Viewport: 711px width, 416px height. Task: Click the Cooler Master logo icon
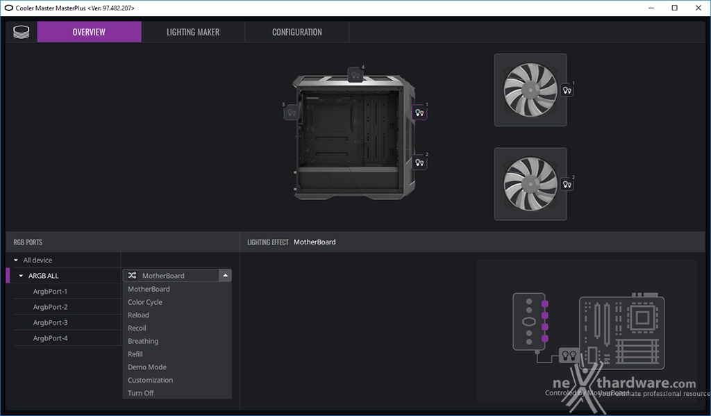[22, 32]
